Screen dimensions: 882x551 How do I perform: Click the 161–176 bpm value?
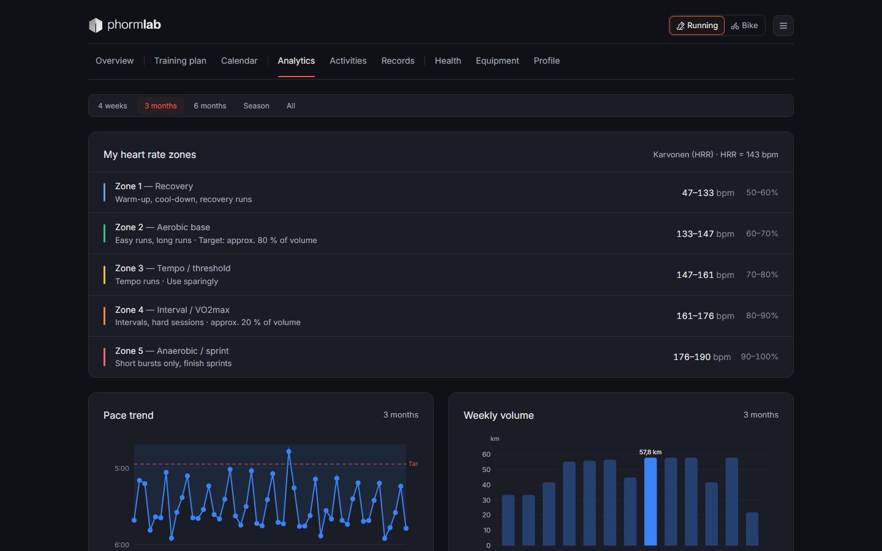pyautogui.click(x=705, y=316)
